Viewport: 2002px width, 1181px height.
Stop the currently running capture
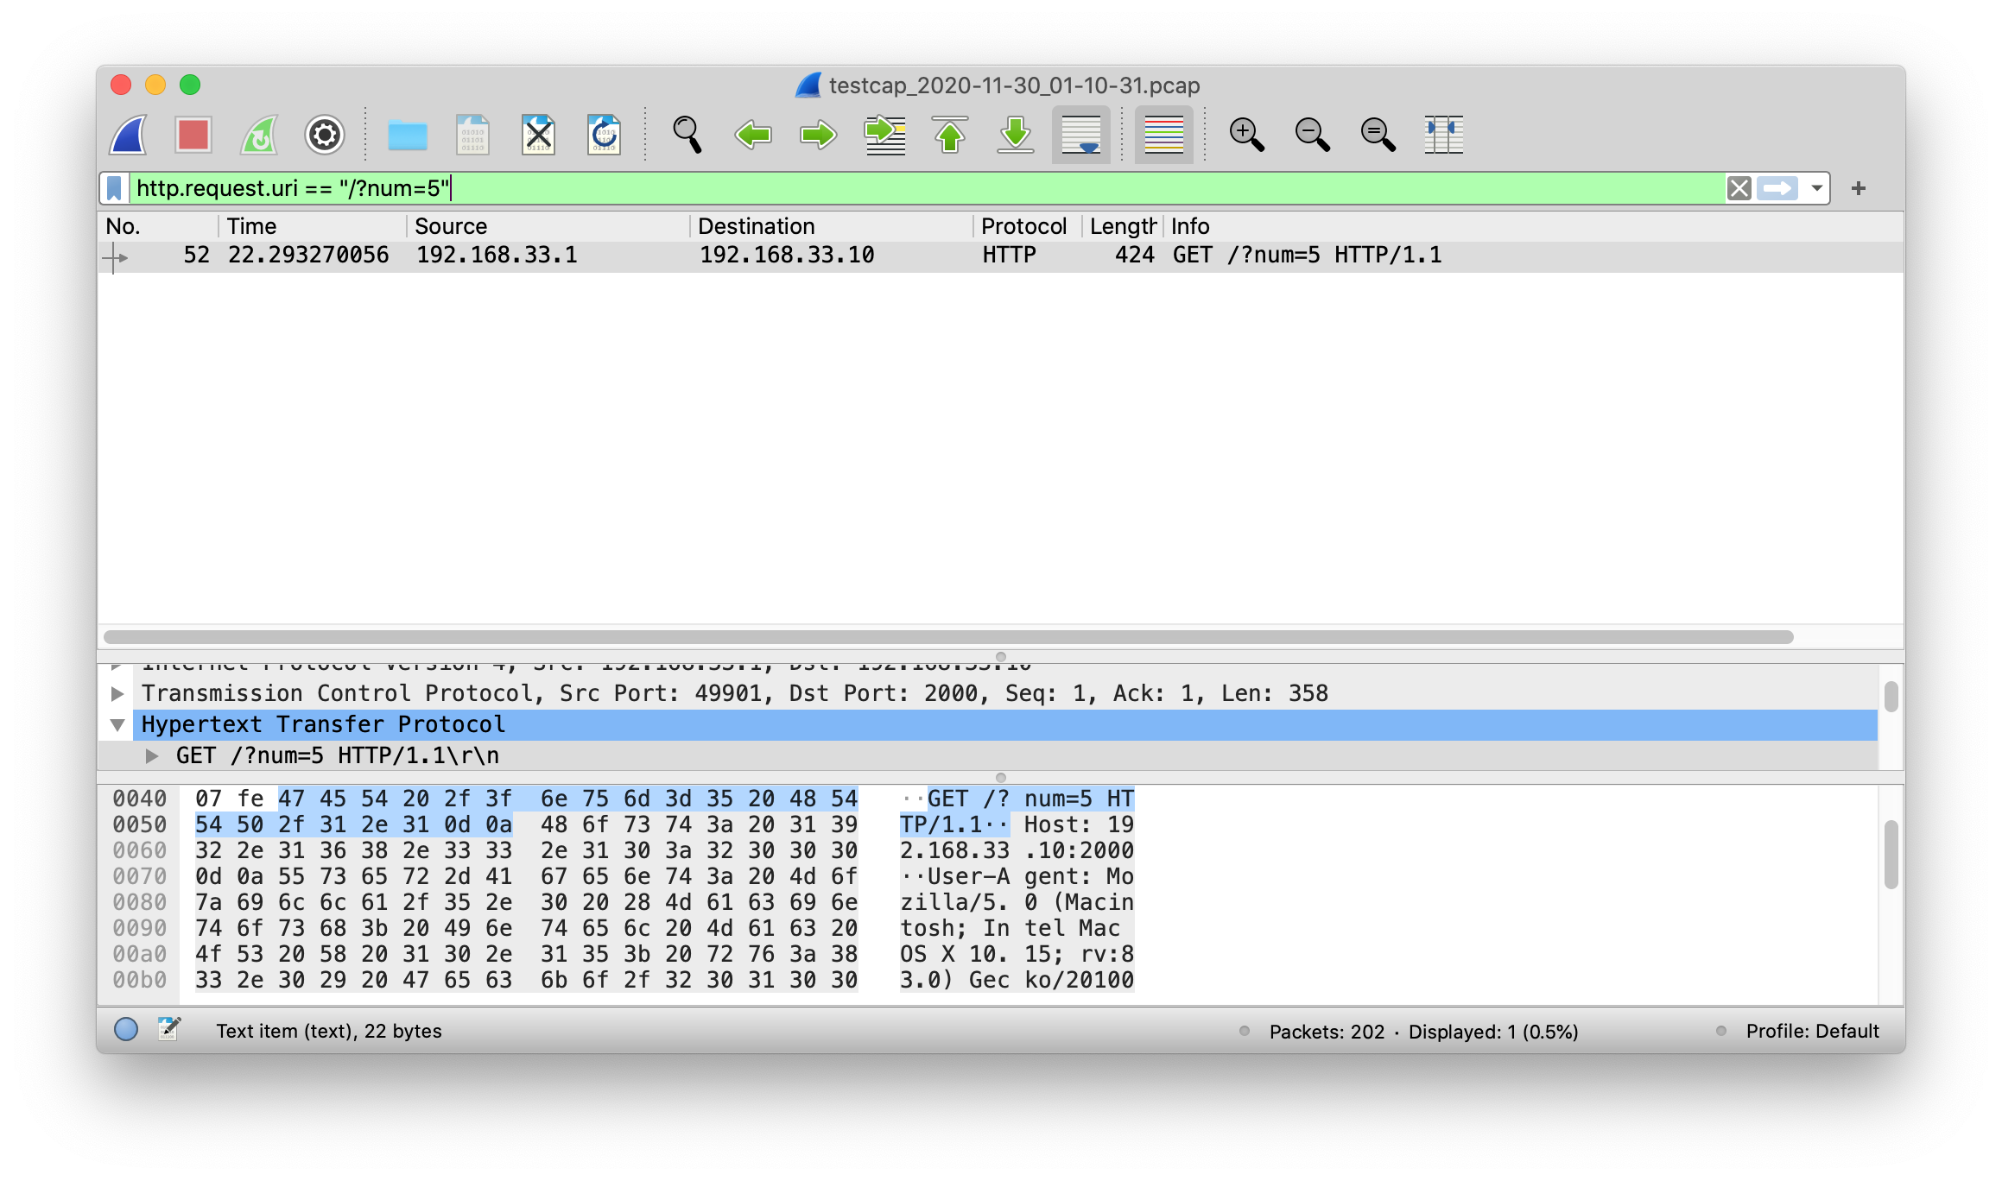point(192,135)
